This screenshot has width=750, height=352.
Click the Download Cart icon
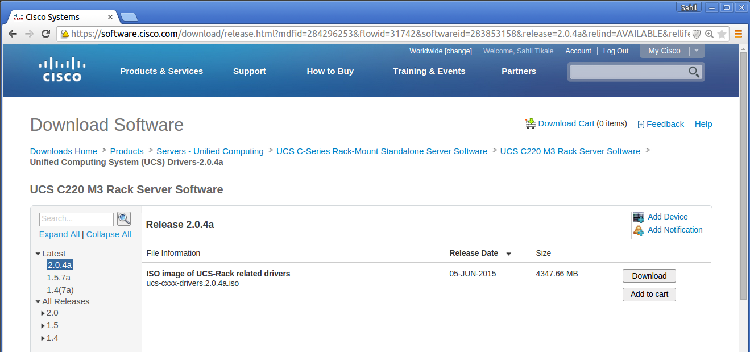pyautogui.click(x=530, y=123)
